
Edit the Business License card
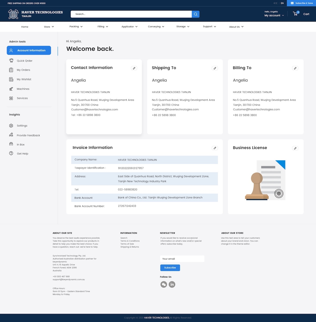click(x=295, y=148)
